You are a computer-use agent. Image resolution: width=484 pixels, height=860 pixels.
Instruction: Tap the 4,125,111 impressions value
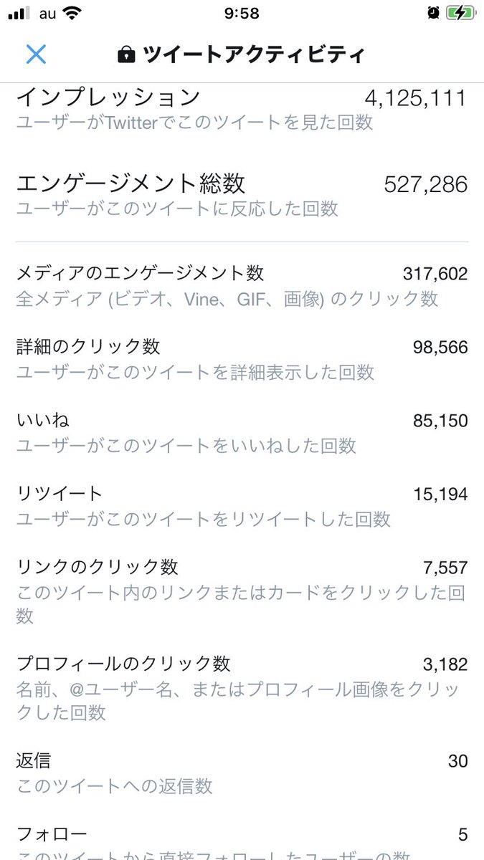416,97
